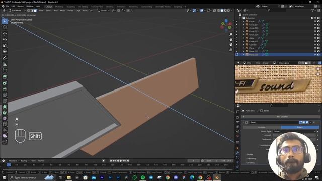Toggle Bevel modifier show in viewport
Image resolution: width=322 pixels, height=181 pixels.
click(x=304, y=122)
